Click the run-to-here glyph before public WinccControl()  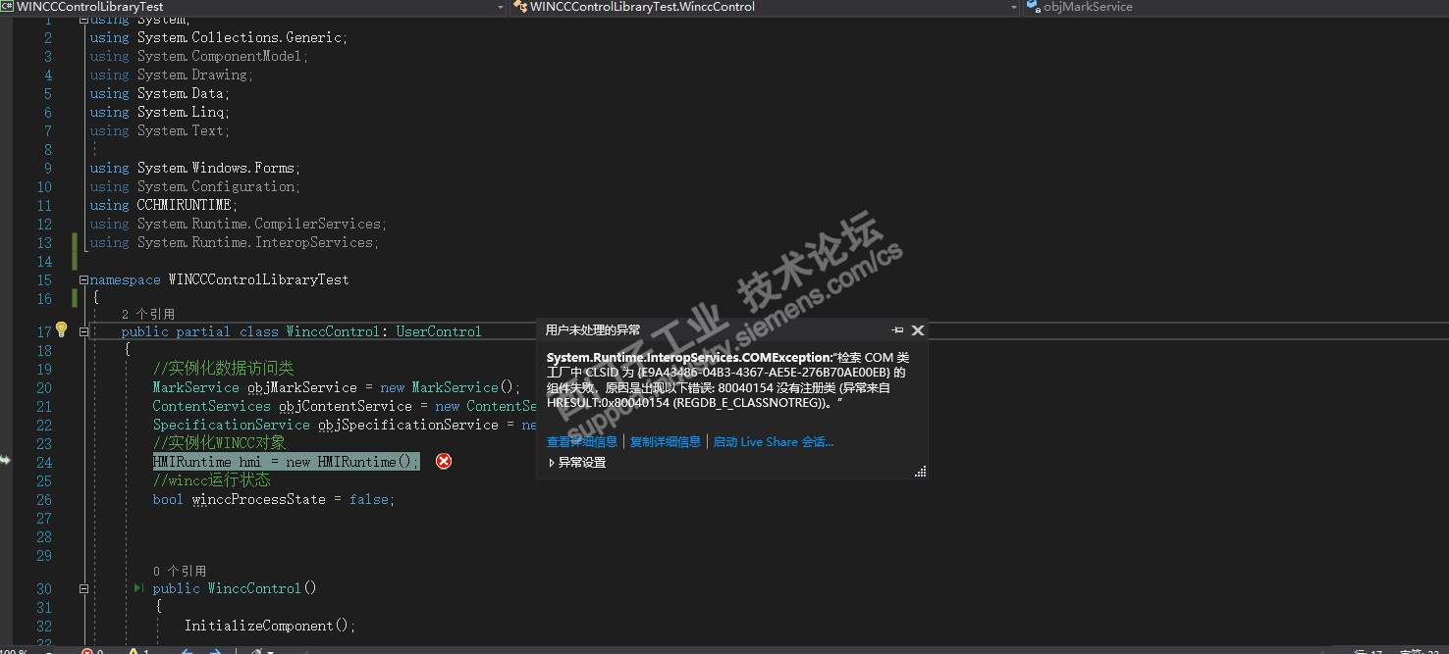(x=138, y=588)
